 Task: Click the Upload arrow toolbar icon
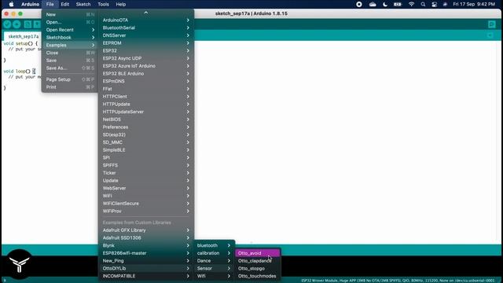(17, 24)
